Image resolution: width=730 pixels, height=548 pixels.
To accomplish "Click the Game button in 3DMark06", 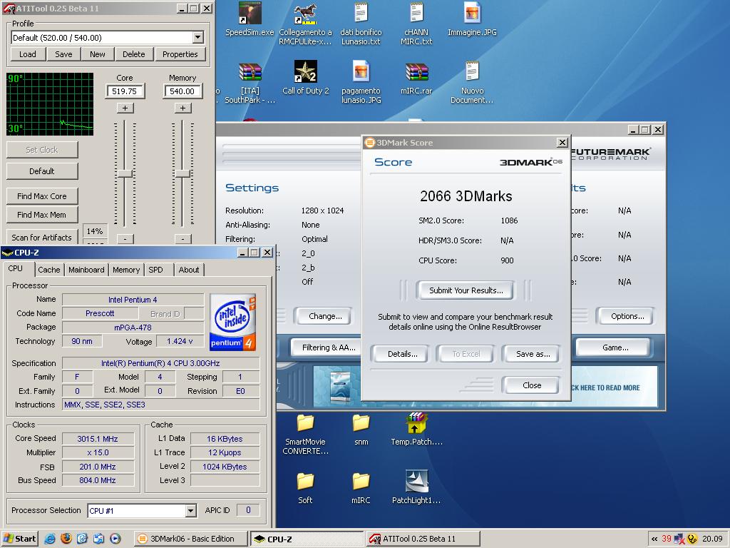I will point(615,347).
